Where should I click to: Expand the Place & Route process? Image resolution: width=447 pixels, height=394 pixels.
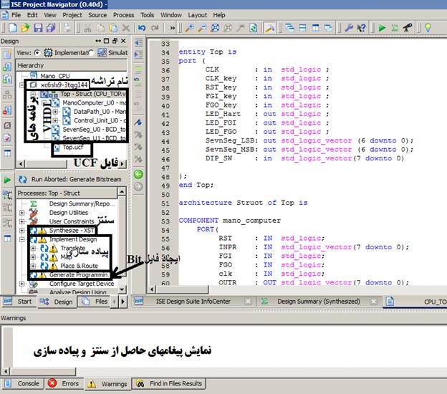33,266
